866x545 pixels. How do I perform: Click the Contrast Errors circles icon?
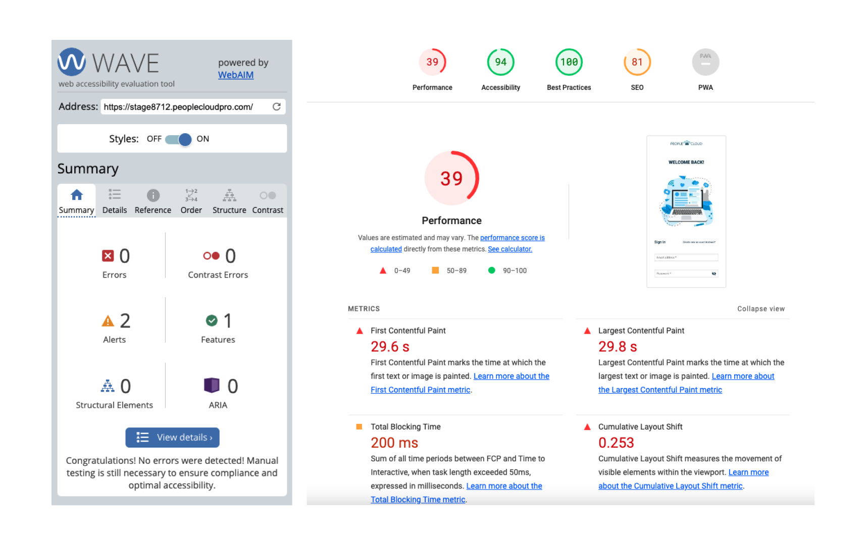click(x=211, y=256)
